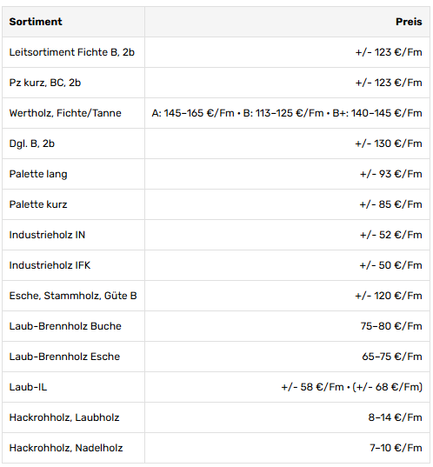Click the +/- 50 €/Fm price

click(x=391, y=265)
